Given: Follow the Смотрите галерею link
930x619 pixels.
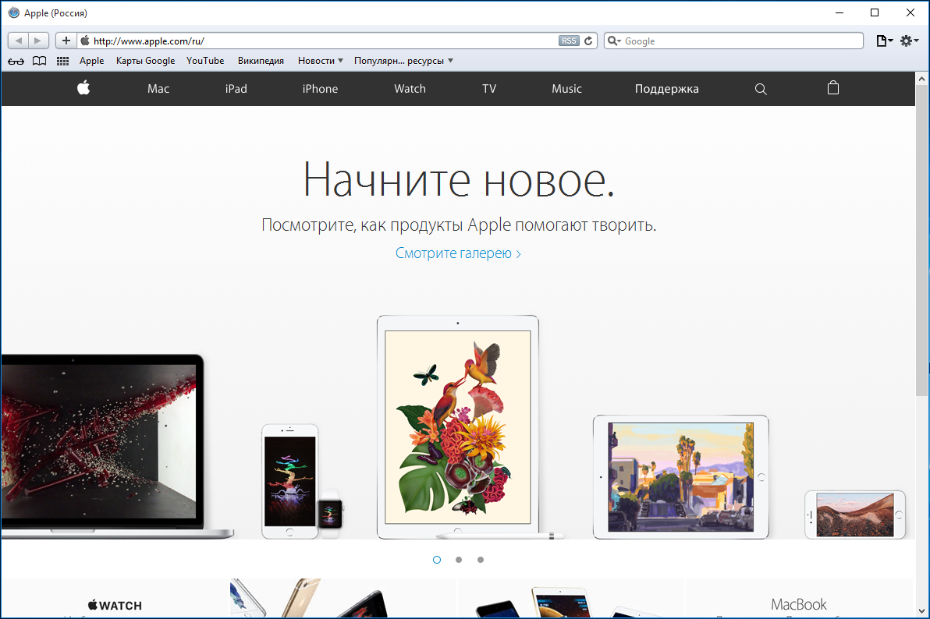Looking at the screenshot, I should [x=458, y=253].
